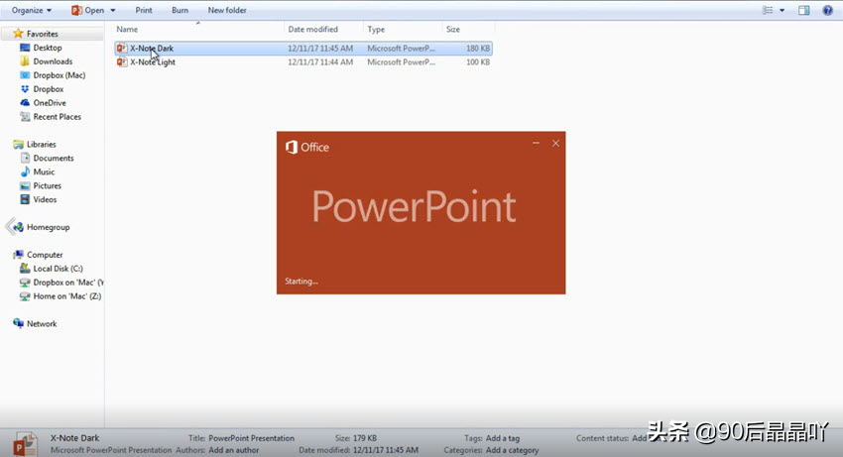843x457 pixels.
Task: Click the X-Note Light file name
Action: tap(153, 62)
